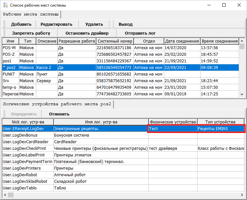Select the POS-M workstation row
The image size is (247, 200).
11,48
